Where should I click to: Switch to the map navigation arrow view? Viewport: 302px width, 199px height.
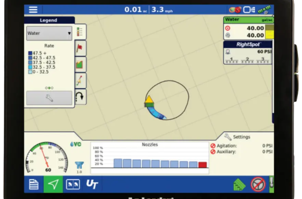[x=53, y=185]
